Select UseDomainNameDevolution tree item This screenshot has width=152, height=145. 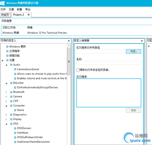33,142
